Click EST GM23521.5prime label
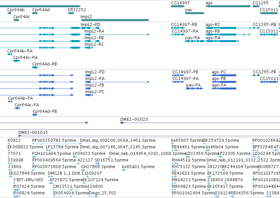Screen dimensions: 280x198 70,186
